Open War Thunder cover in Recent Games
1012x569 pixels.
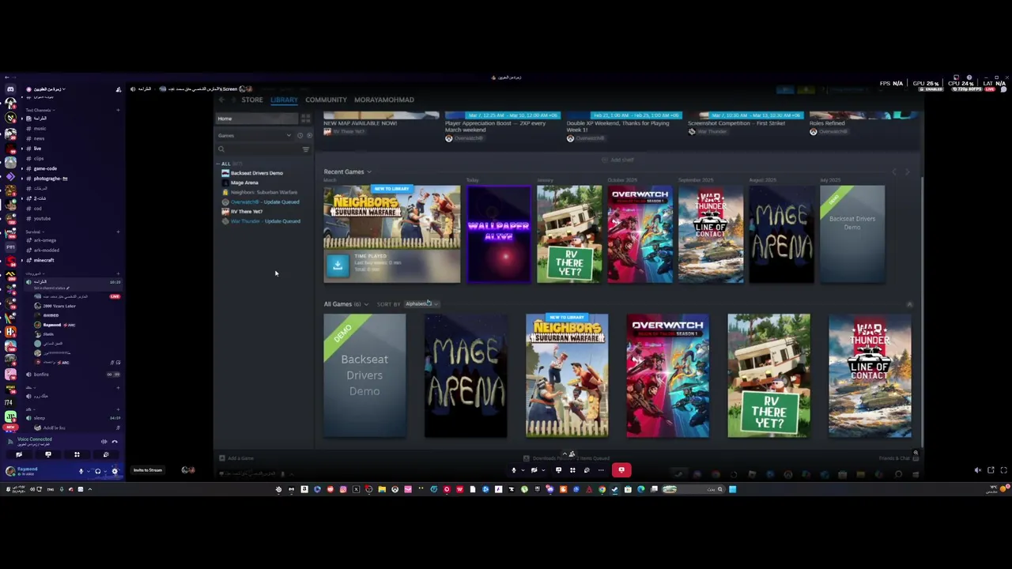[711, 234]
